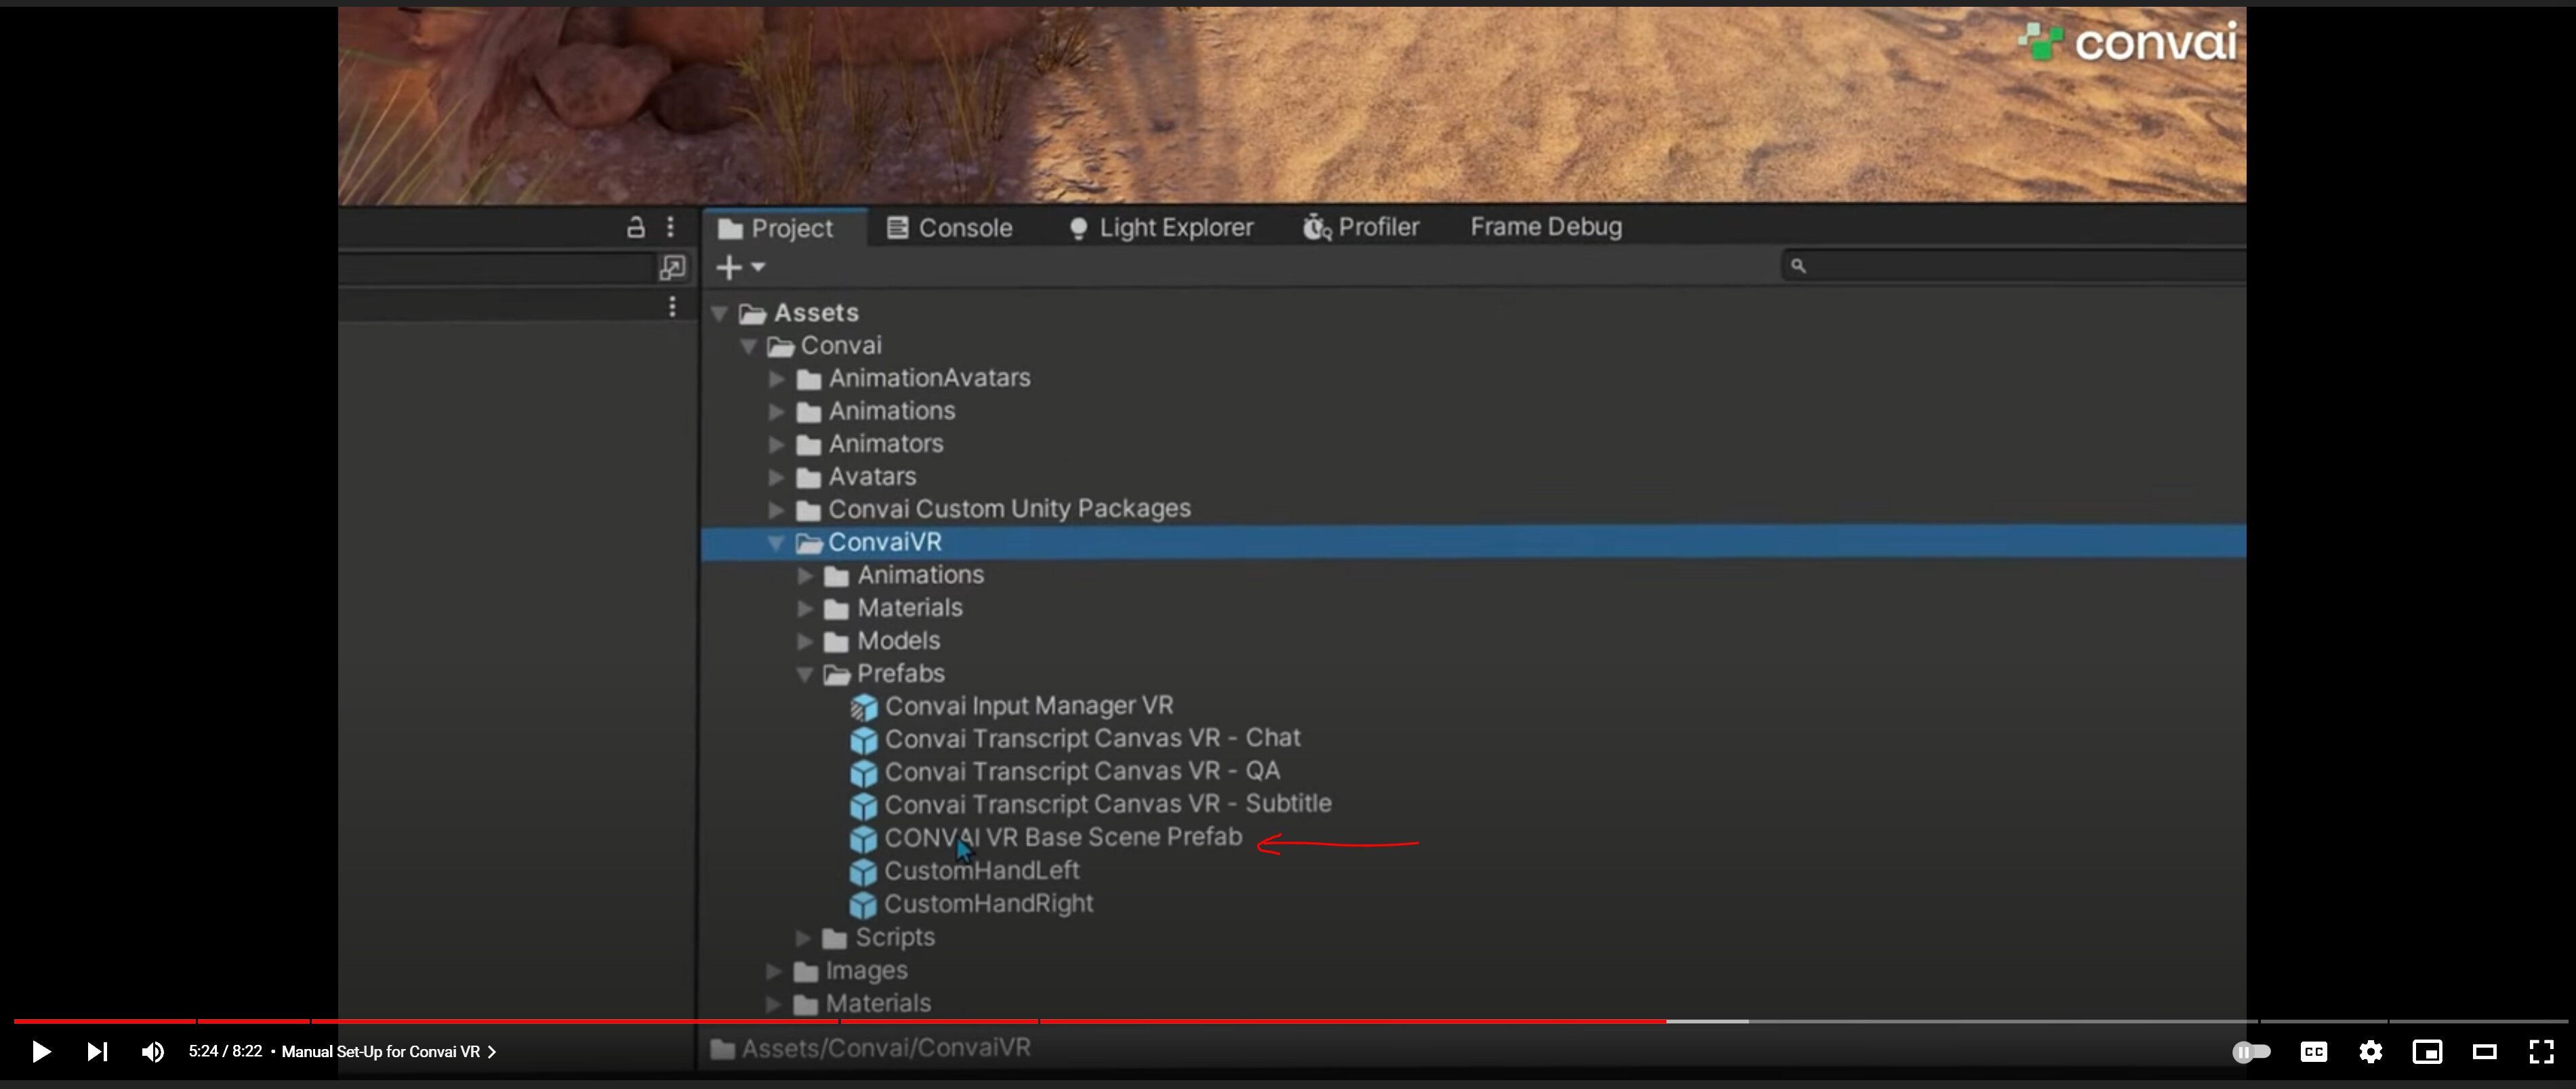The height and width of the screenshot is (1089, 2576).
Task: Toggle the panel lock icon
Action: pos(636,227)
